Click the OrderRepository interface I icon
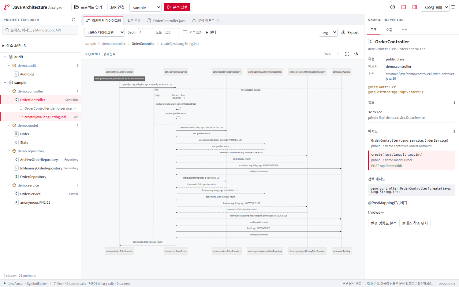 pyautogui.click(x=16, y=176)
